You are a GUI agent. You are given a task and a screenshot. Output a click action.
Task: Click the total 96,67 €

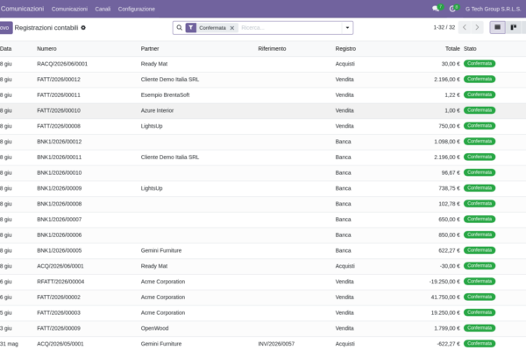451,173
